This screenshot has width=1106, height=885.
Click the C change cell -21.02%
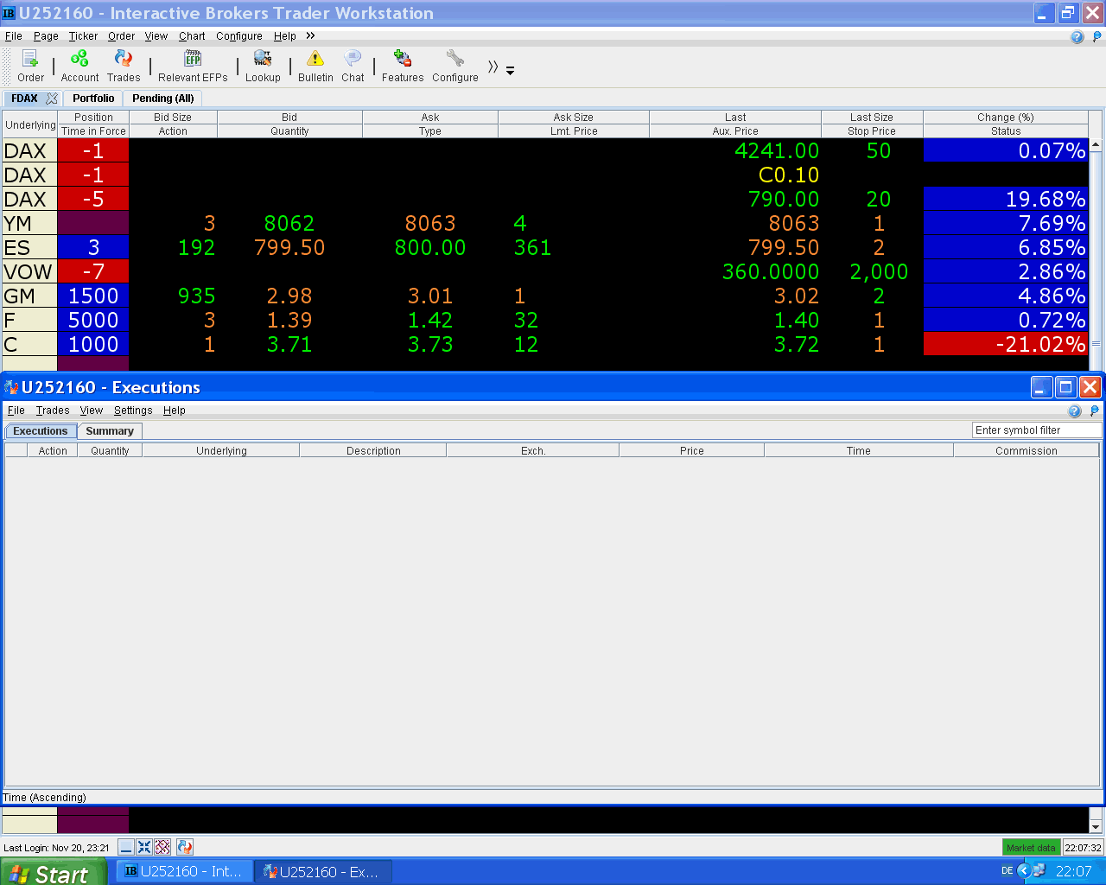(1006, 344)
